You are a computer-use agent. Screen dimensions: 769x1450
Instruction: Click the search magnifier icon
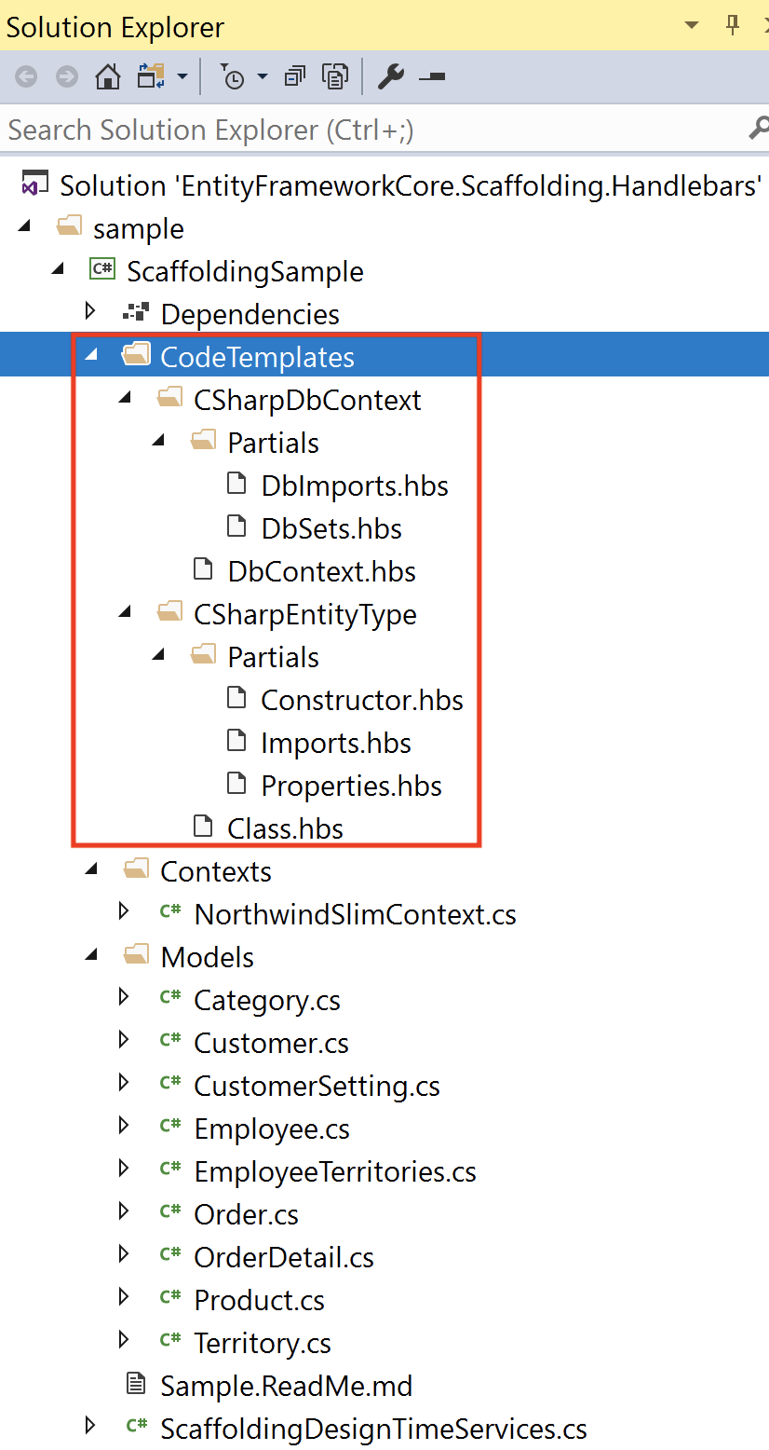click(758, 129)
